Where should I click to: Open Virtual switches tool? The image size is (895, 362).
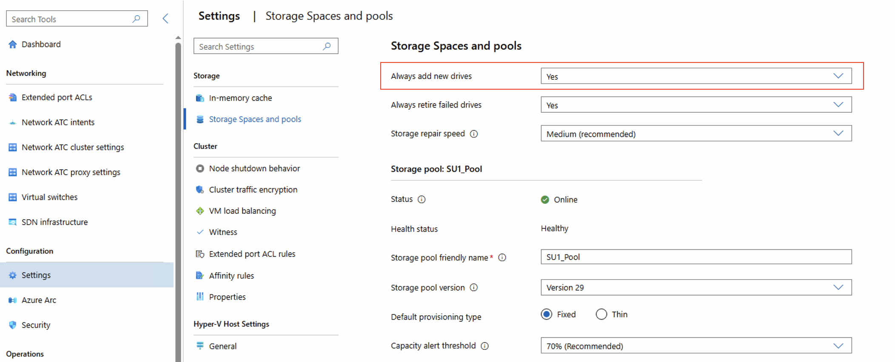pos(49,197)
